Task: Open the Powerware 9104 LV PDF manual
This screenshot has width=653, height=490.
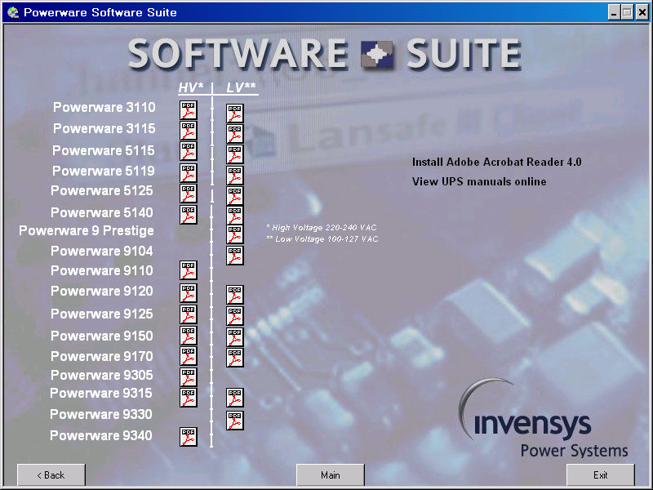Action: (235, 255)
